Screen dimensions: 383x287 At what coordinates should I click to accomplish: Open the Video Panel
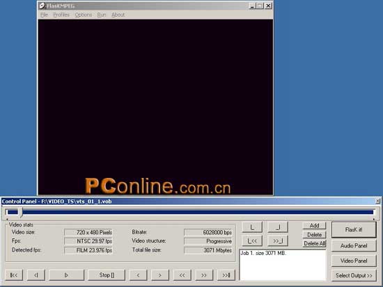[354, 261]
